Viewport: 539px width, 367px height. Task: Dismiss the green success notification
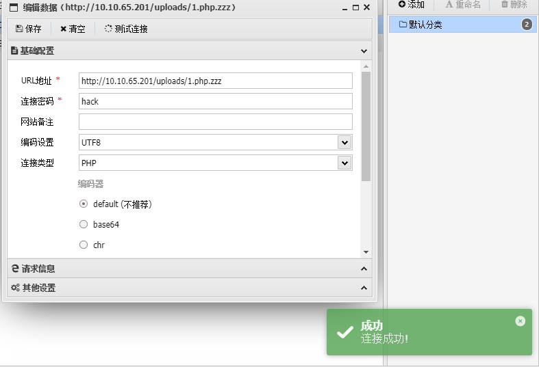click(520, 321)
